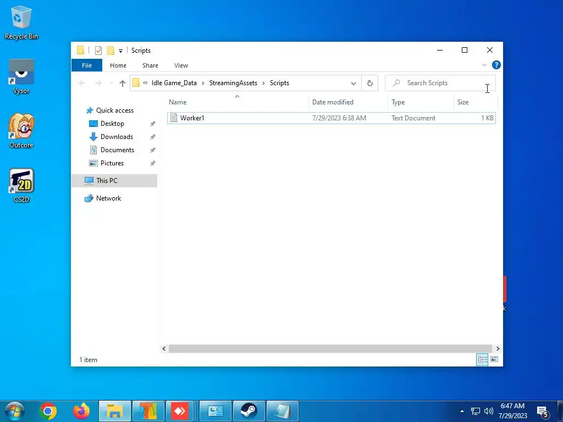
Task: Switch to the Share ribbon tab
Action: tap(150, 65)
